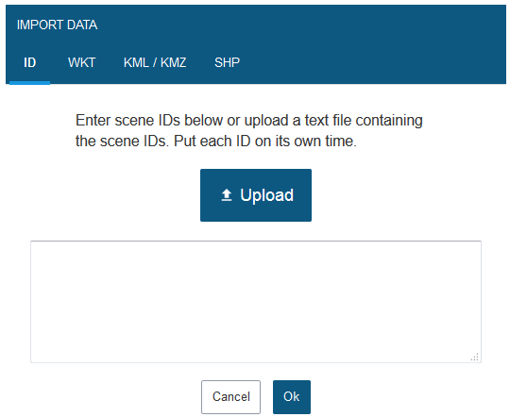The height and width of the screenshot is (417, 510).
Task: Click the dark blue Ok button label
Action: pos(292,397)
